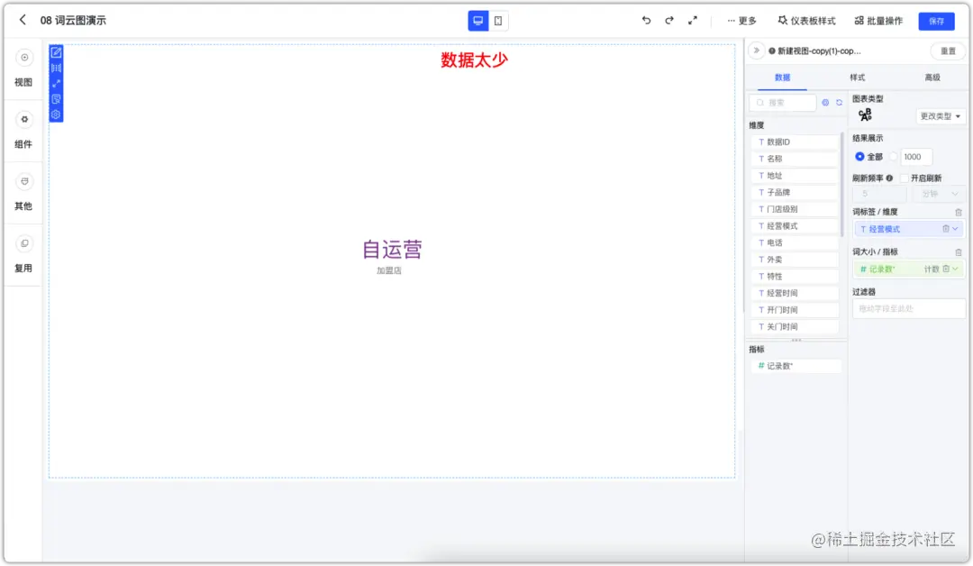The width and height of the screenshot is (973, 566).
Task: Switch to the 高级 tab
Action: [x=932, y=78]
